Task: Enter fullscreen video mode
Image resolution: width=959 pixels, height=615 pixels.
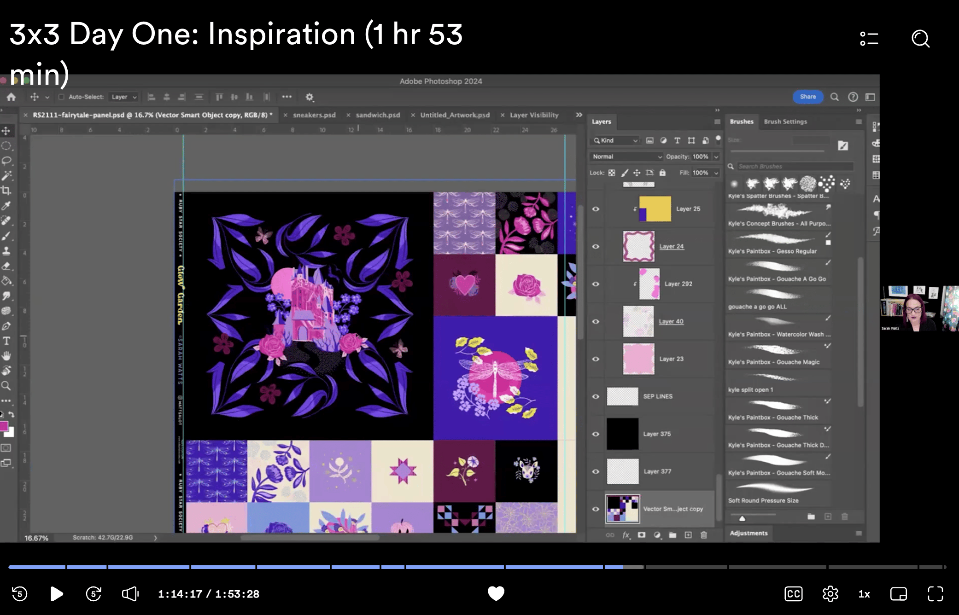Action: coord(935,594)
